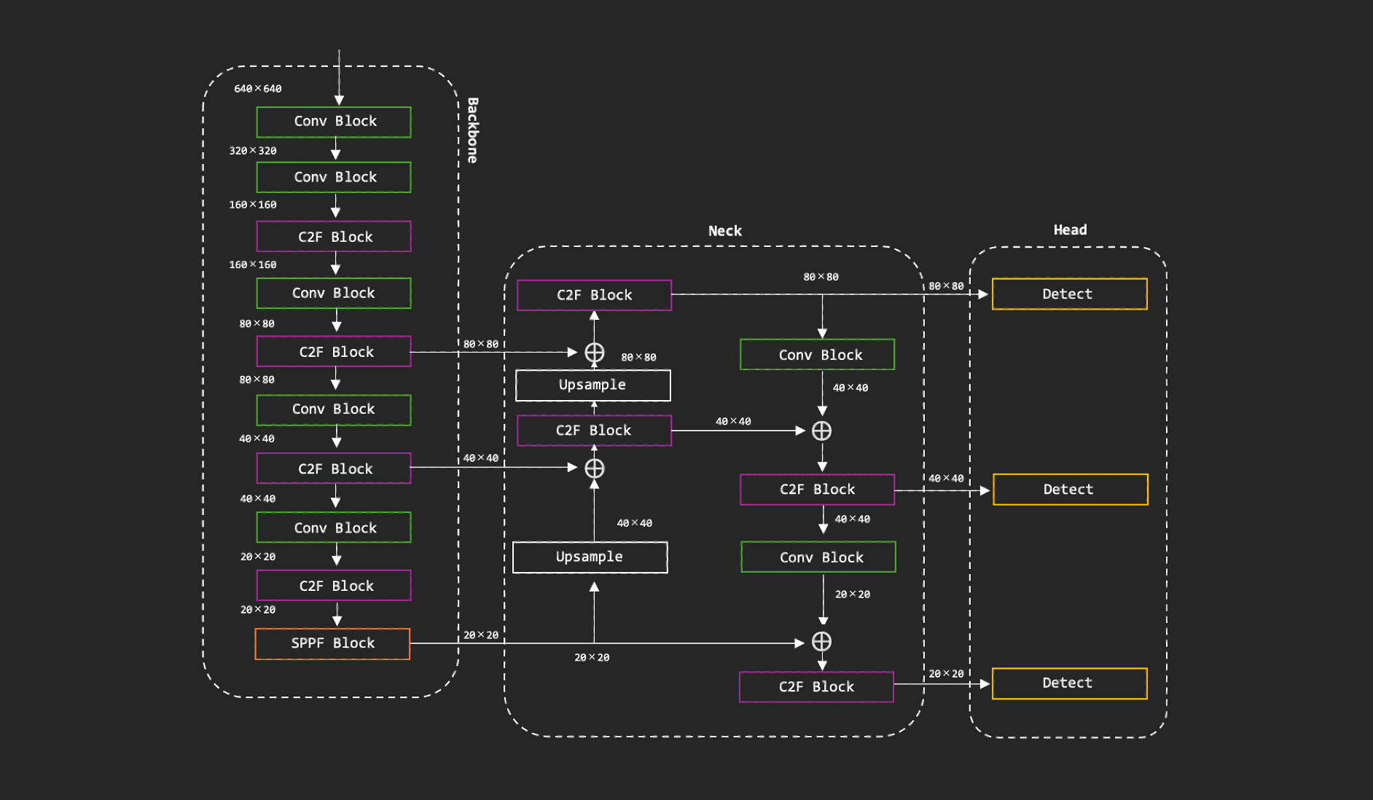Click the Neck C2F Block between the two Upsample boxes

tap(594, 431)
